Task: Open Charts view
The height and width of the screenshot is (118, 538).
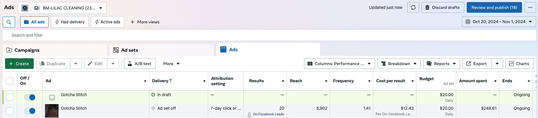Action: point(519,64)
